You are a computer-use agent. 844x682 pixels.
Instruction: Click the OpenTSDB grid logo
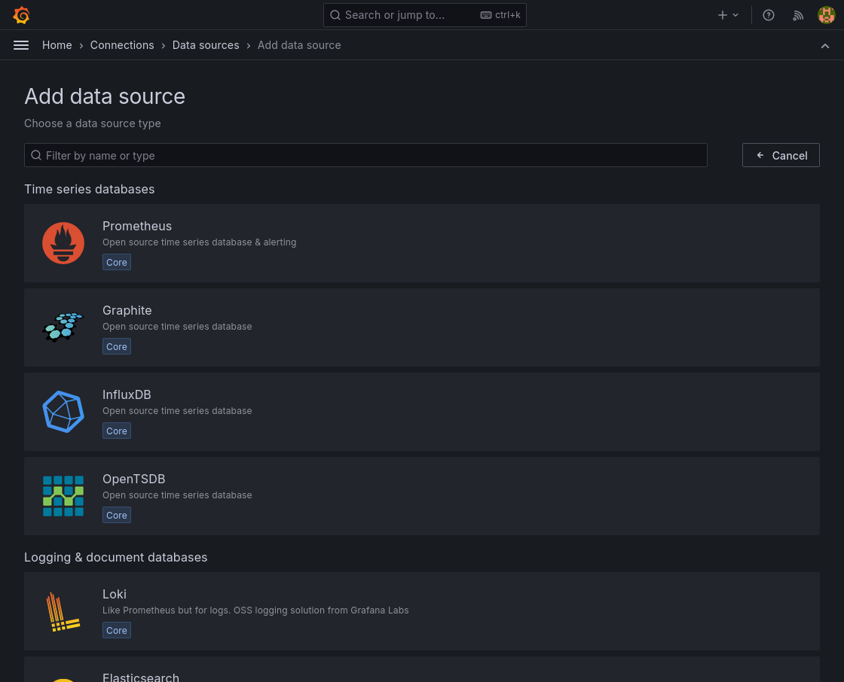(63, 496)
